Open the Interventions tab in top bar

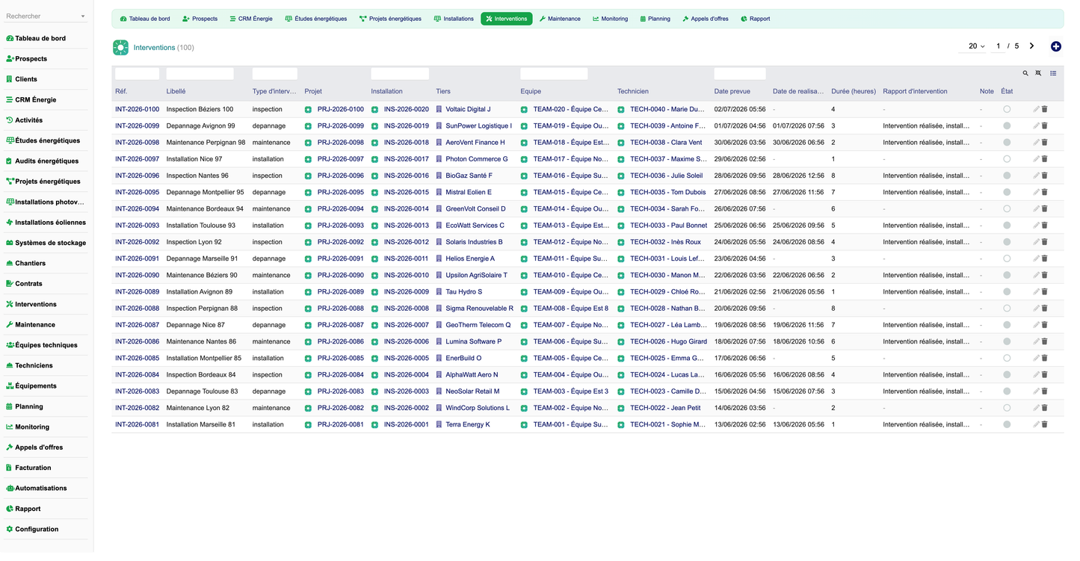[x=507, y=19]
